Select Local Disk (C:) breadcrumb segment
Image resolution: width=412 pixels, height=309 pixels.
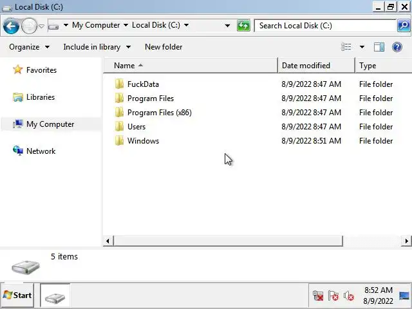[156, 25]
